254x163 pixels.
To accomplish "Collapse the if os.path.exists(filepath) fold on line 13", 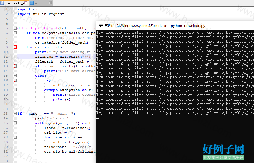I will (15, 66).
